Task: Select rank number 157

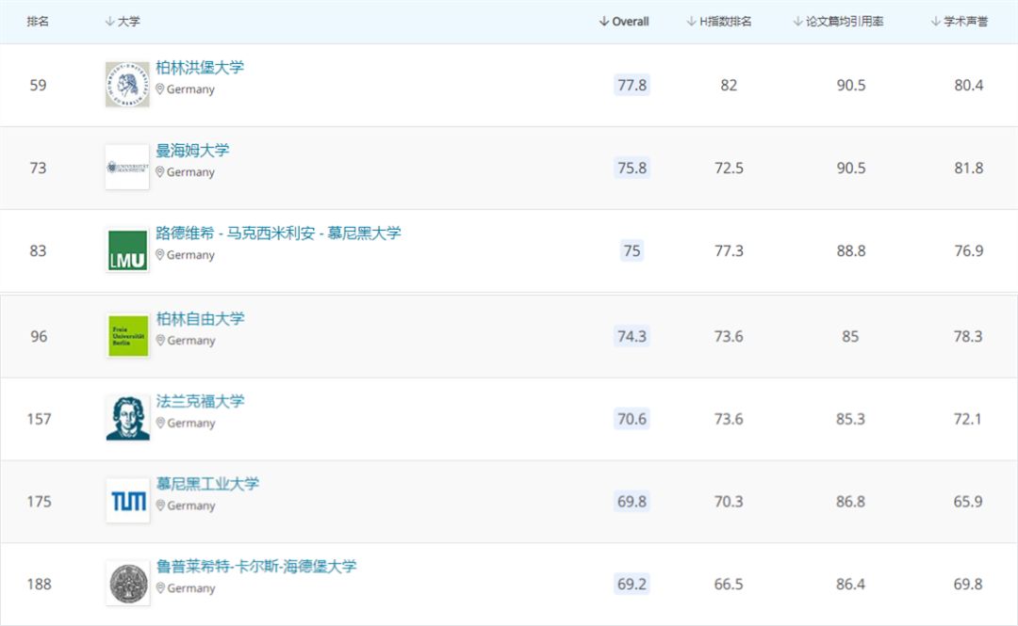Action: coord(39,419)
